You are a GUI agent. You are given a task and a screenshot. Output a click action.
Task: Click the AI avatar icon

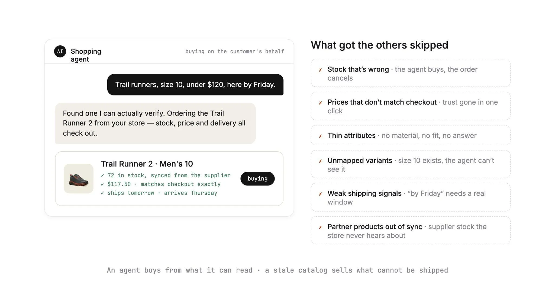pyautogui.click(x=60, y=51)
